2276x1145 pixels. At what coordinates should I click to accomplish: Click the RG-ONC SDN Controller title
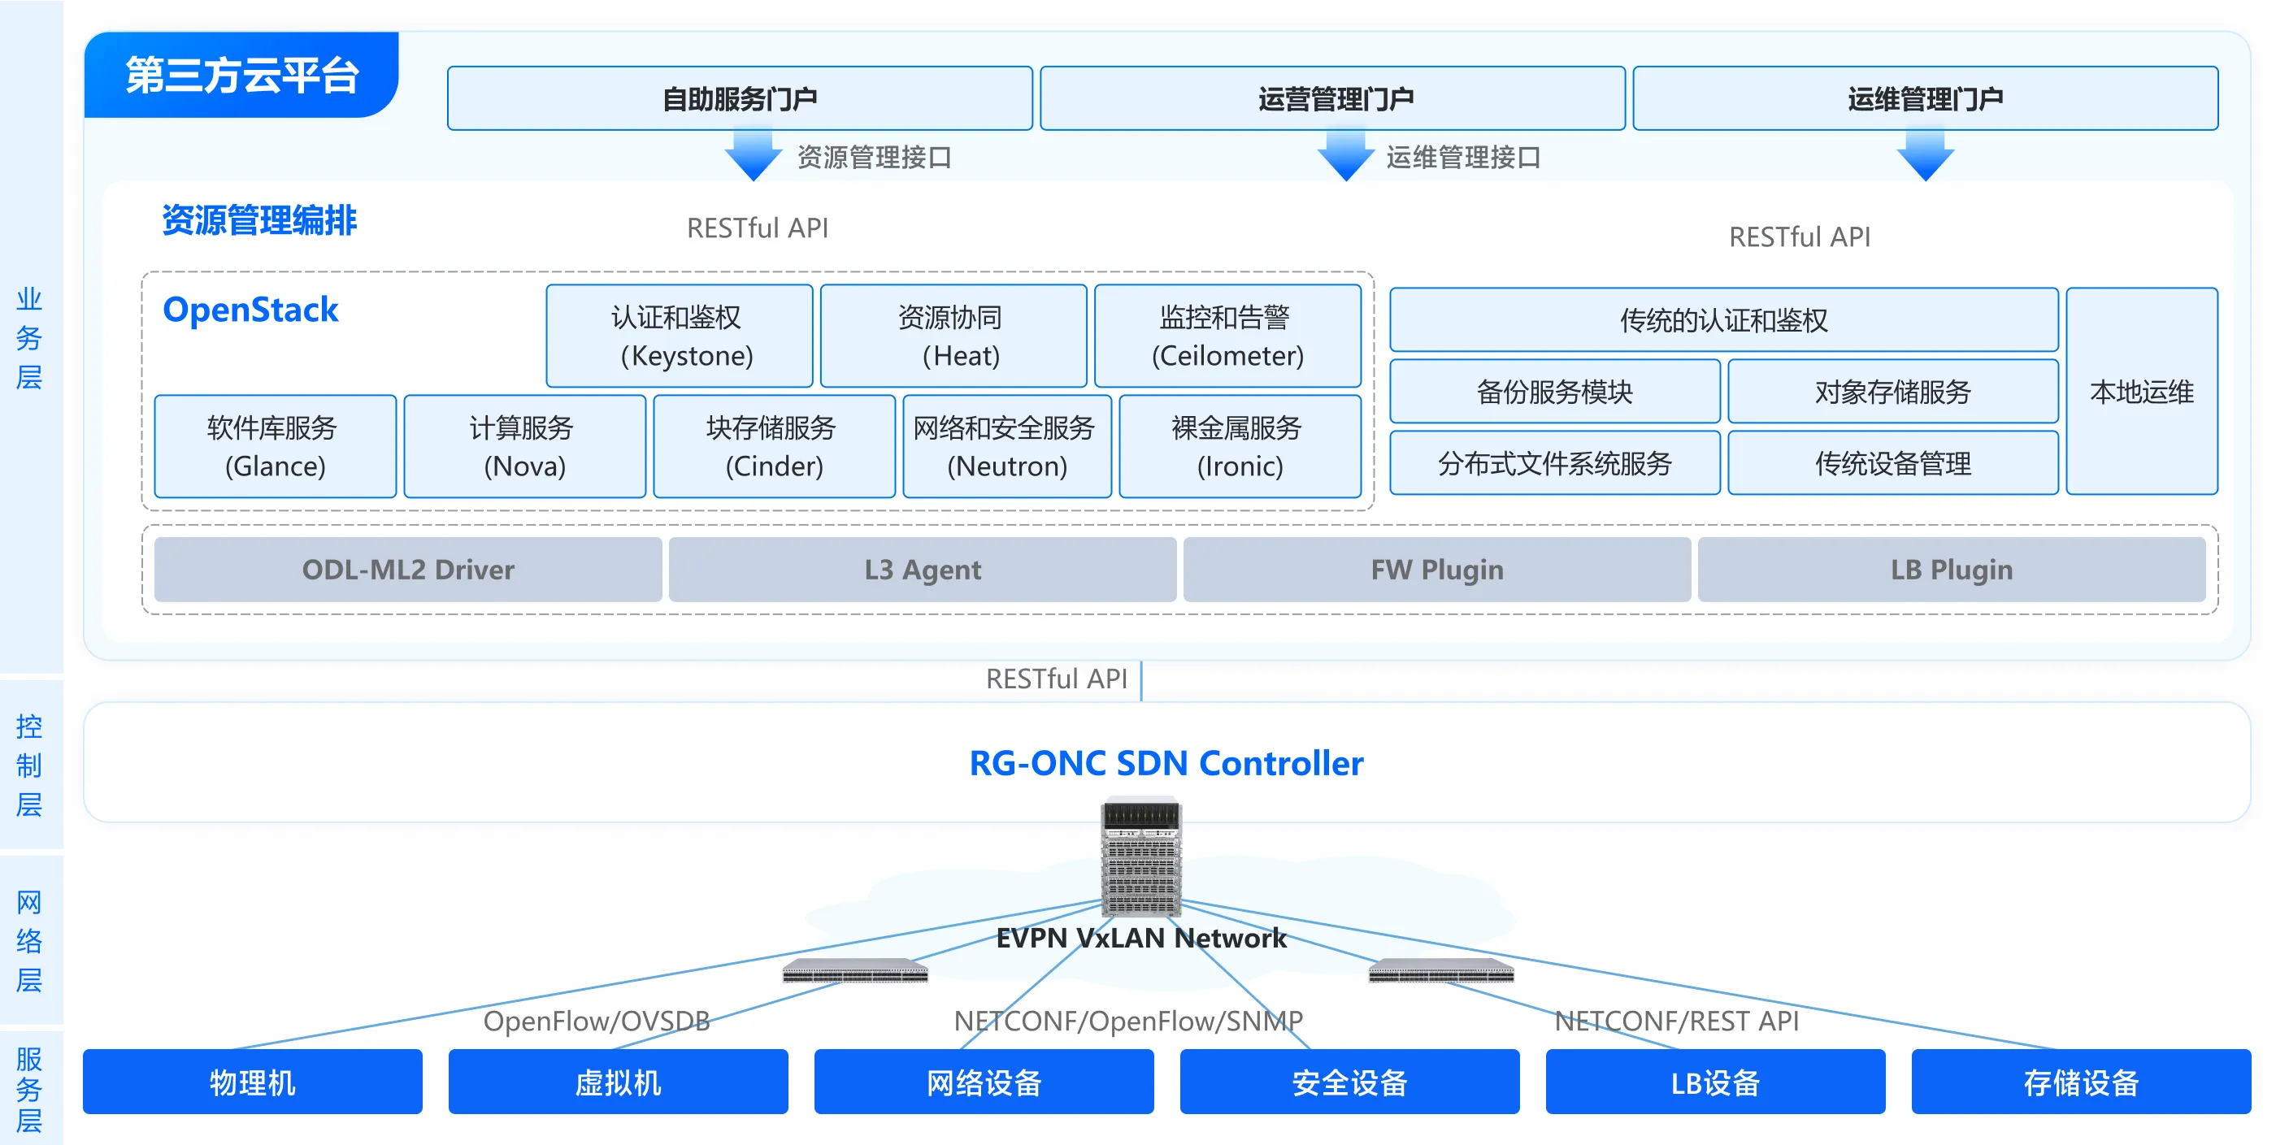(1166, 763)
